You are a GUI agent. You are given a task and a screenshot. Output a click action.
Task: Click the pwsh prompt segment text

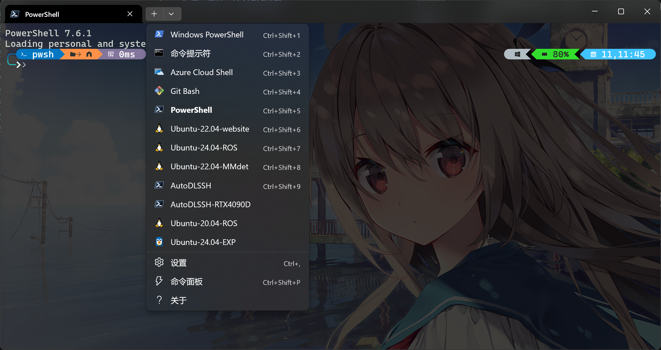click(x=43, y=54)
